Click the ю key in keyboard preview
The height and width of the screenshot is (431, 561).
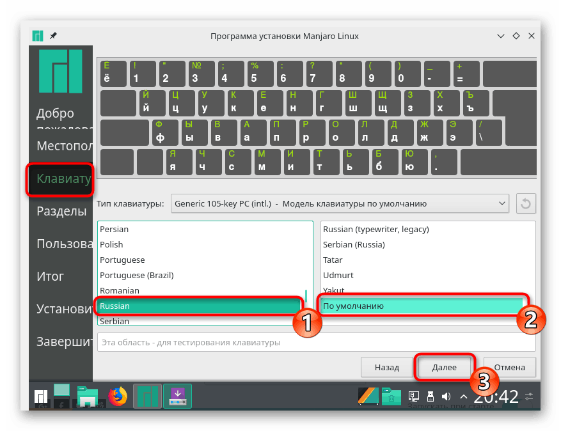[415, 162]
